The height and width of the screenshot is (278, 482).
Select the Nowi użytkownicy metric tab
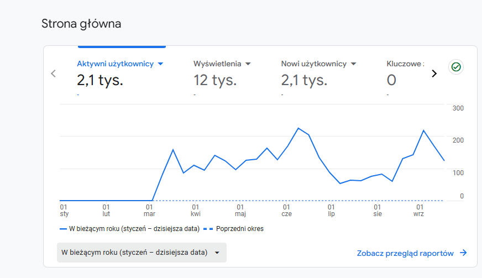click(x=313, y=64)
